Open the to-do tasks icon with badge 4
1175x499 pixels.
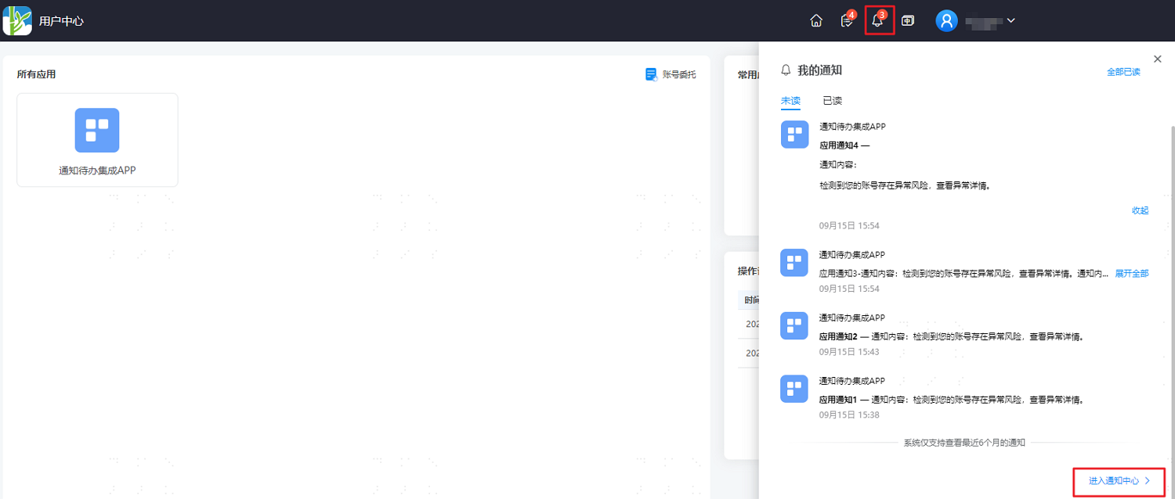tap(848, 20)
